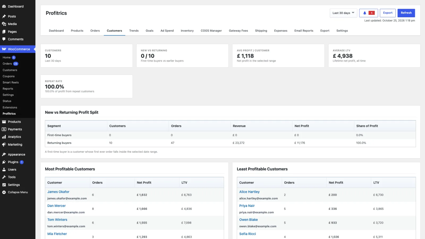This screenshot has width=425, height=239.
Task: Open the COGS Manager tab
Action: 211,31
